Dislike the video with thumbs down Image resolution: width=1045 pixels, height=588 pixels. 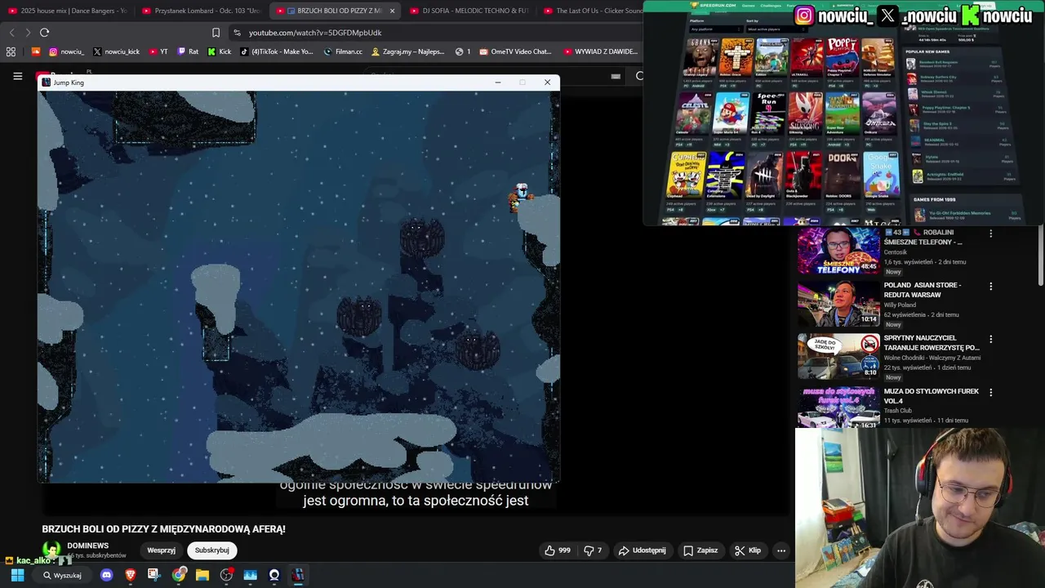pyautogui.click(x=593, y=550)
